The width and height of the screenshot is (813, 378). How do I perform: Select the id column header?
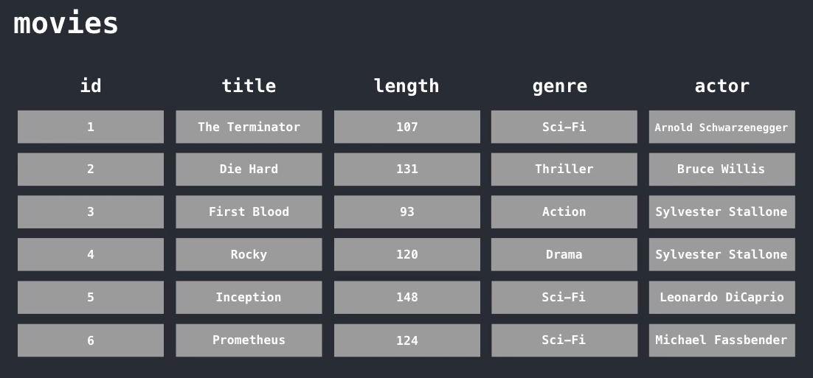tap(91, 85)
